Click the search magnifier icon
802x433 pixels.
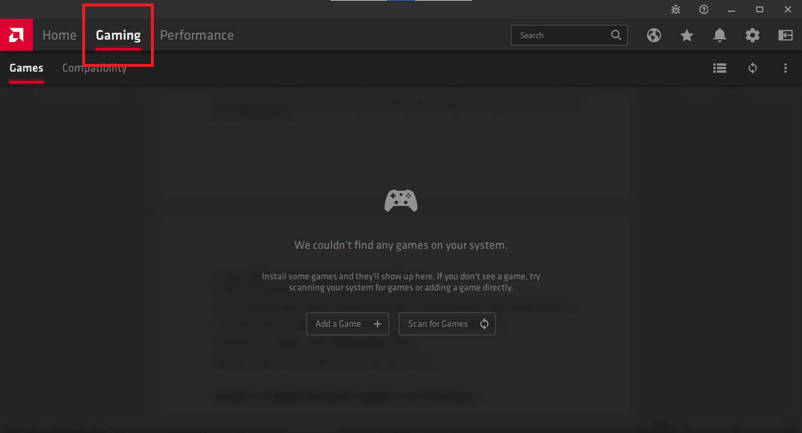point(616,35)
